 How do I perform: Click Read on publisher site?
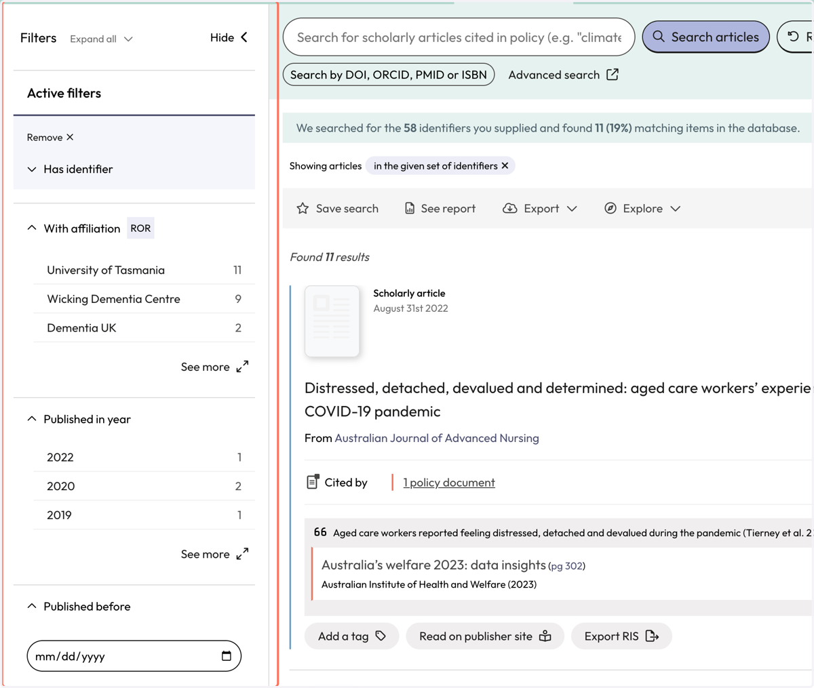pos(485,636)
